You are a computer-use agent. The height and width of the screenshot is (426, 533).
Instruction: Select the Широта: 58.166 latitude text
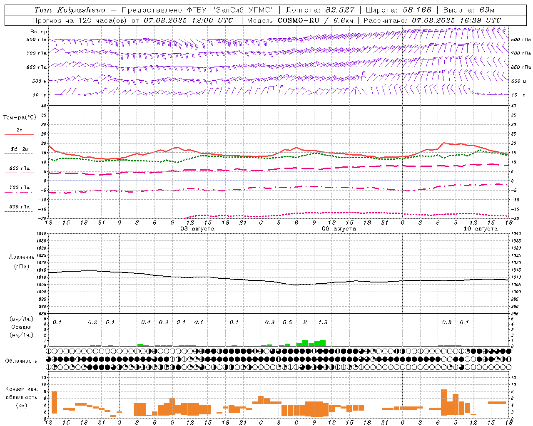399,10
